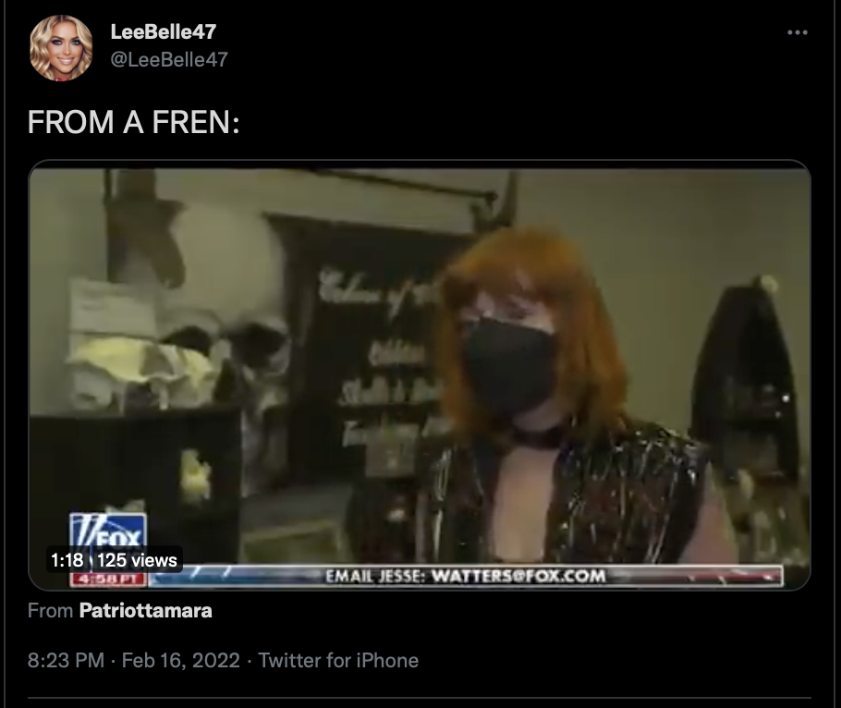841x708 pixels.
Task: Click the "From" attribution label
Action: [50, 610]
